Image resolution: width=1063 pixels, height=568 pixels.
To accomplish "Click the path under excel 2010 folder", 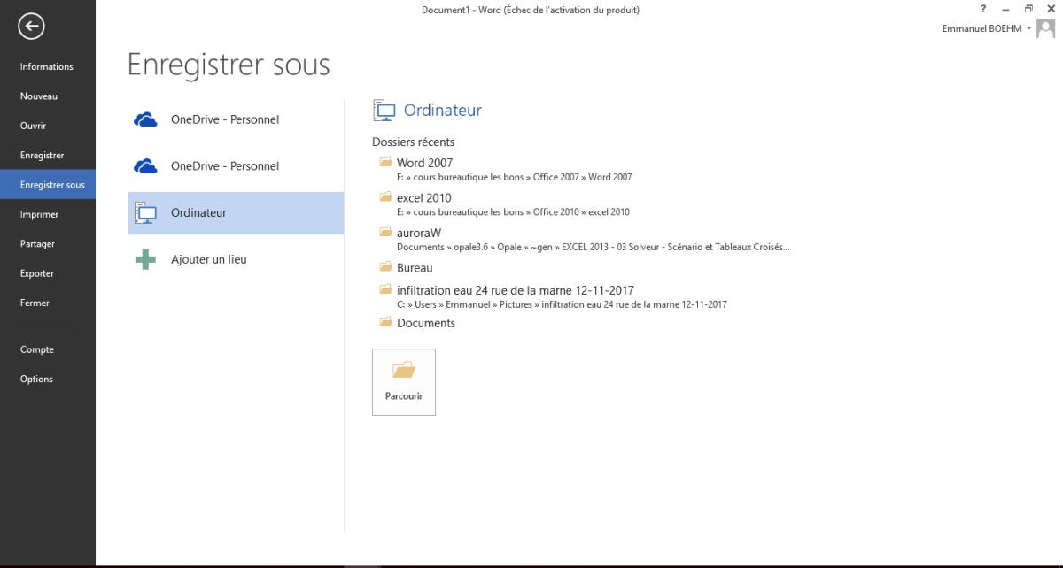I will coord(514,212).
